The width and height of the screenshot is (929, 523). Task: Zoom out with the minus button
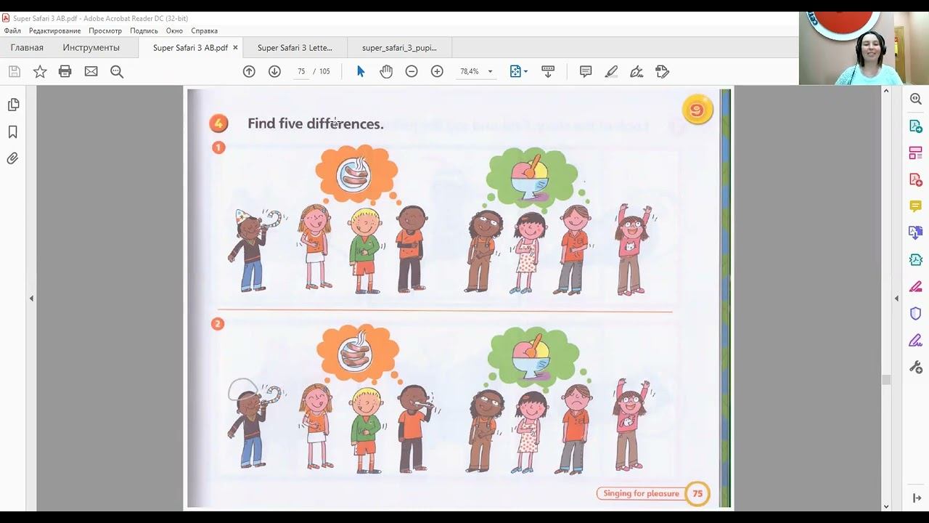coord(412,71)
